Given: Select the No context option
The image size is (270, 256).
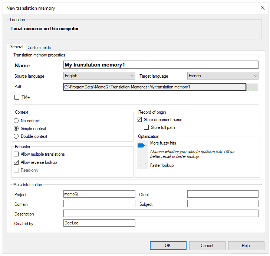Looking at the screenshot, I should [x=16, y=121].
